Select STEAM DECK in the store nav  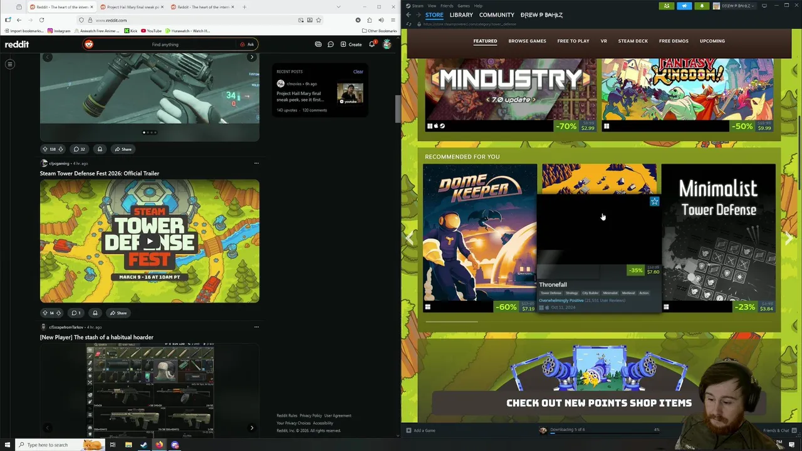click(x=633, y=41)
